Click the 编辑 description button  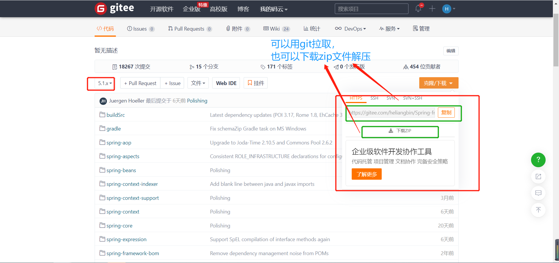click(451, 51)
